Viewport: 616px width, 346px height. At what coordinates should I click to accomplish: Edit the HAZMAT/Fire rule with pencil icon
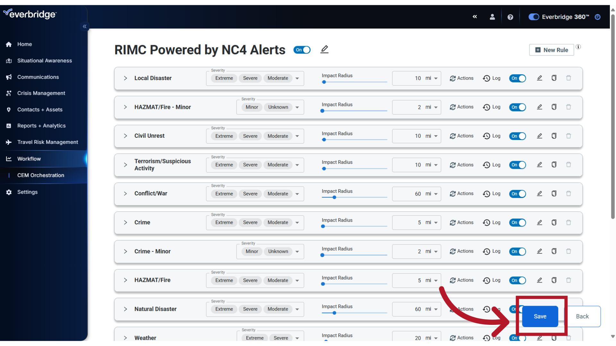point(539,280)
